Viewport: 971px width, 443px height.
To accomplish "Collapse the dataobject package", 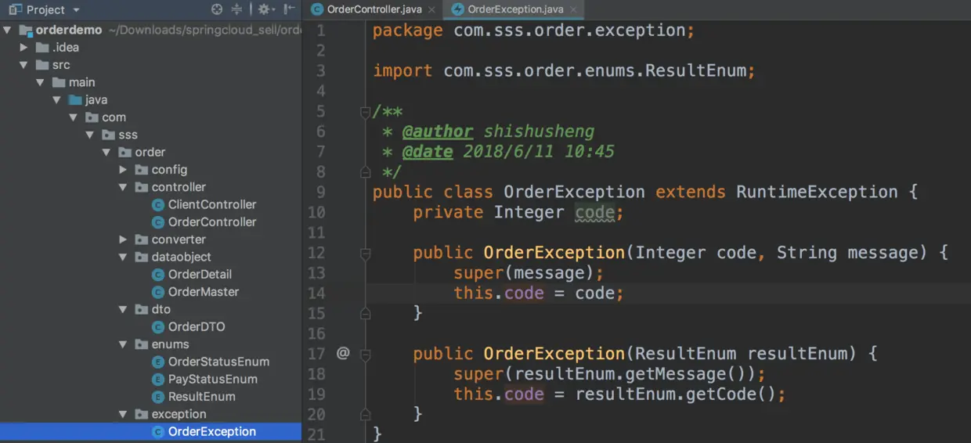I will (x=123, y=257).
